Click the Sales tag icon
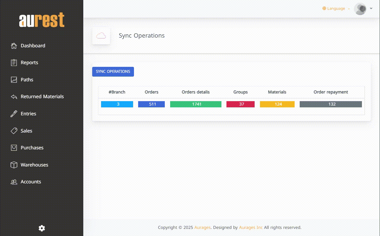This screenshot has height=236, width=380. (14, 131)
